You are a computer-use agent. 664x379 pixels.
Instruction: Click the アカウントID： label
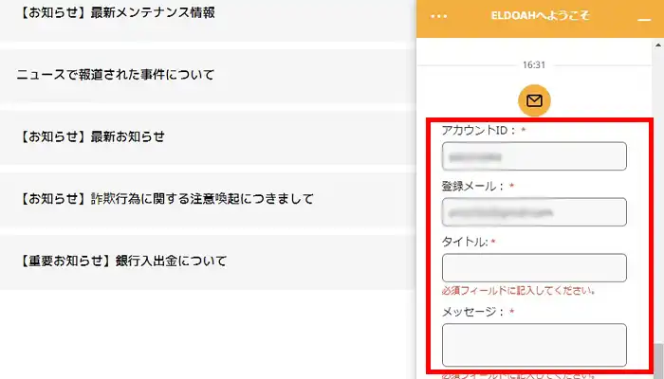pos(479,131)
